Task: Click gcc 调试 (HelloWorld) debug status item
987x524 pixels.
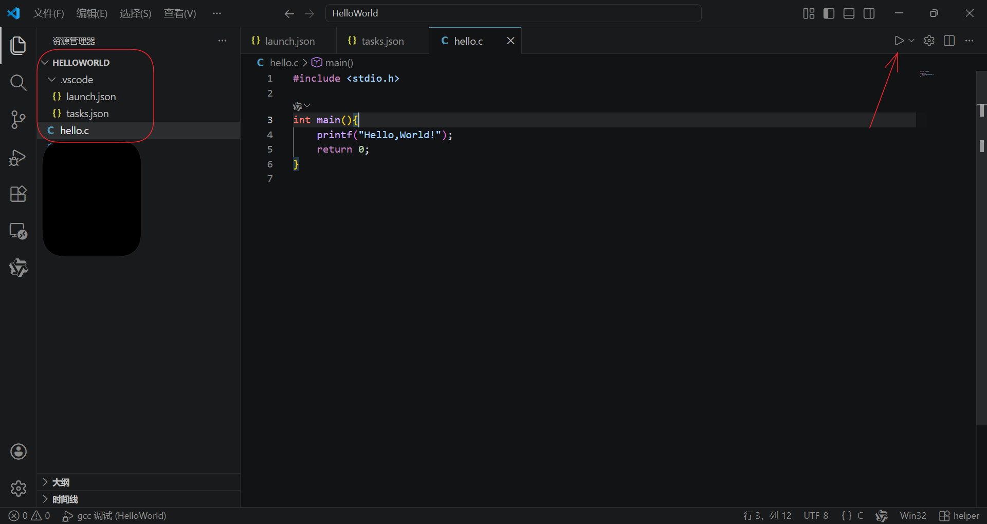Action: [x=114, y=516]
